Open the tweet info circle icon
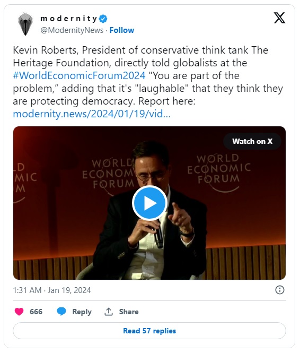Screen dimensions: 300x353 click(x=279, y=290)
